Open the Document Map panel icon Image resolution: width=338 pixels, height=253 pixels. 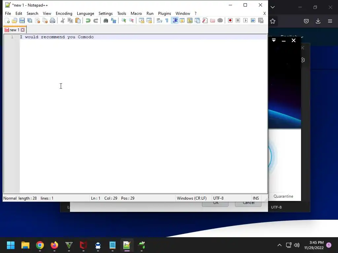190,20
